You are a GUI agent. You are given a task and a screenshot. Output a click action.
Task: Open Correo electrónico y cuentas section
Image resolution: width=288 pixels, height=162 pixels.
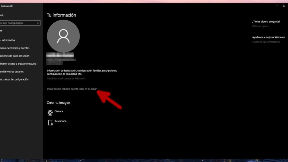point(15,48)
